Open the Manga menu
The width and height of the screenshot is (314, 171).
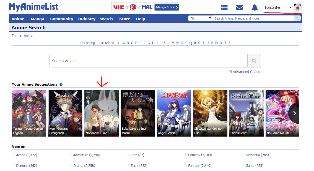37,19
